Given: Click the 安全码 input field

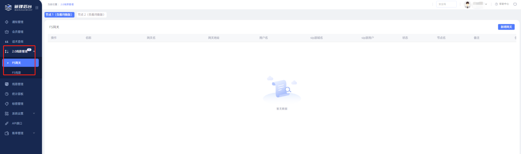Looking at the screenshot, I should coord(446,4).
